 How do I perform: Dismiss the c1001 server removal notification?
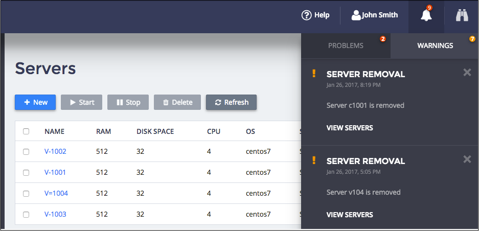[x=467, y=73]
